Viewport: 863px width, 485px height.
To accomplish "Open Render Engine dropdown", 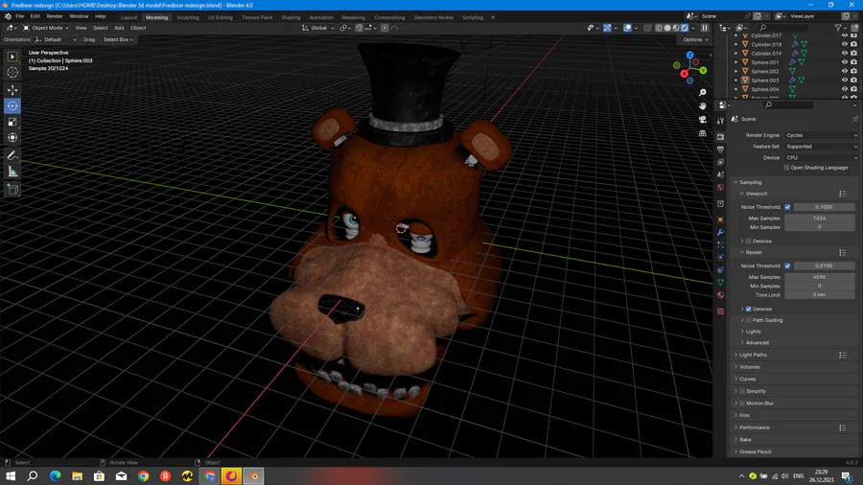I will pyautogui.click(x=821, y=135).
